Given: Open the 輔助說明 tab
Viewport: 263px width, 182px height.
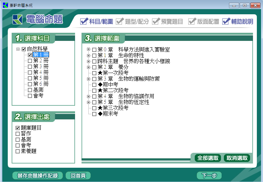Looking at the screenshot, I should [238, 21].
